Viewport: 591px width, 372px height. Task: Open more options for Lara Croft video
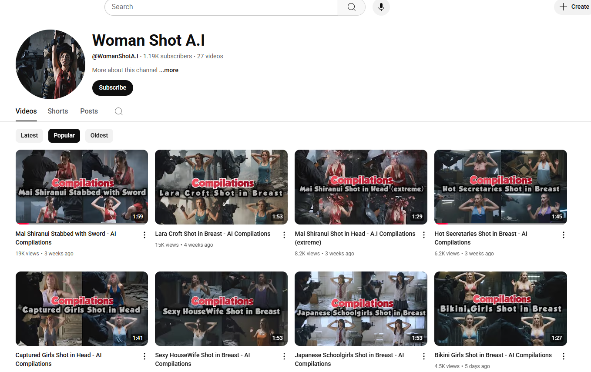click(x=284, y=235)
